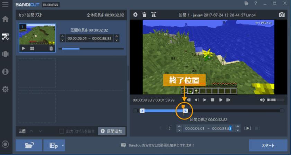
Task: Click the flip video icon
Action: click(154, 15)
